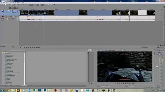This screenshot has width=165, height=92.
Task: Mute the video track
Action: 15,11
